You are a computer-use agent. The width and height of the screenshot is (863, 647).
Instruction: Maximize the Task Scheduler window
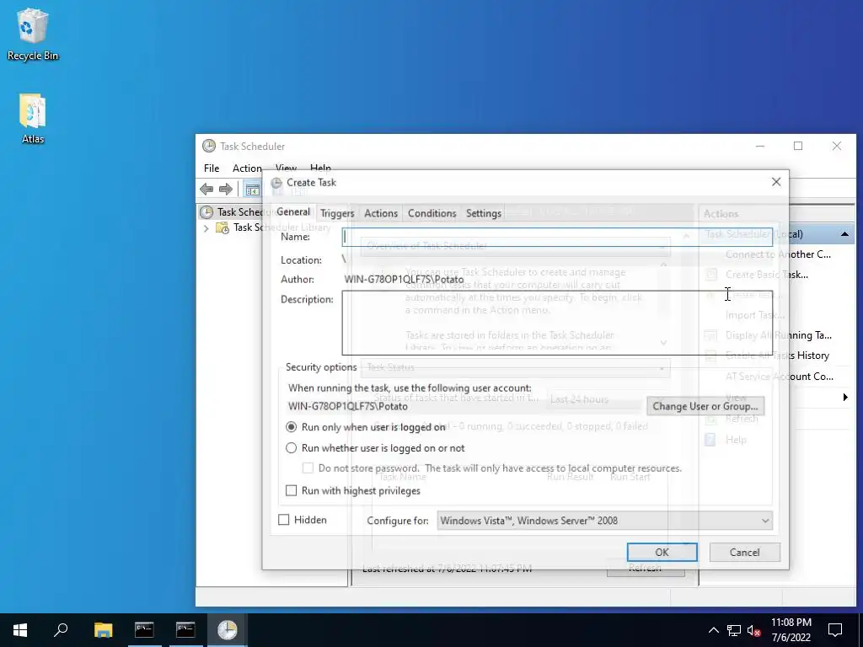[x=798, y=146]
